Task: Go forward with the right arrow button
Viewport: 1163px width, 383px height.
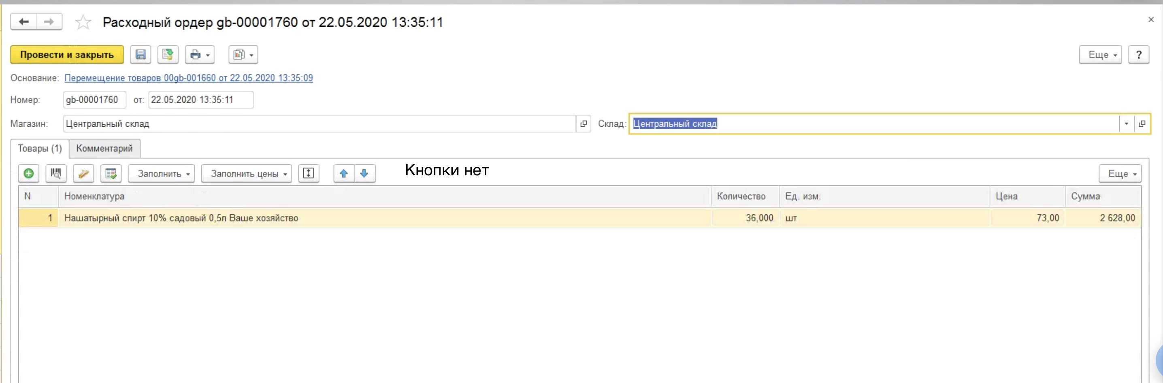Action: [x=49, y=21]
